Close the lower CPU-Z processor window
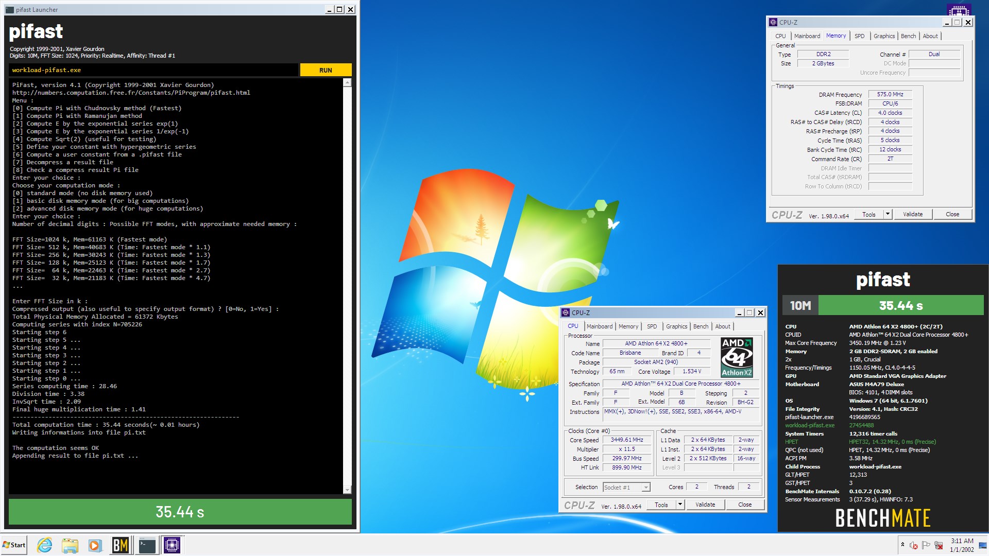989x556 pixels. coord(760,312)
